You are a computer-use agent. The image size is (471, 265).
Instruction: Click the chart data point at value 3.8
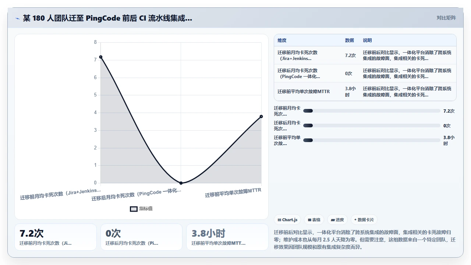click(261, 116)
